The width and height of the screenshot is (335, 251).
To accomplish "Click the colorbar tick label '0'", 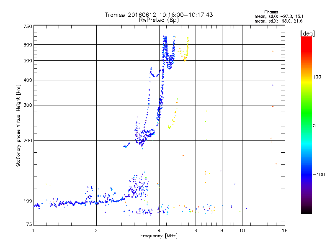I will point(314,126).
